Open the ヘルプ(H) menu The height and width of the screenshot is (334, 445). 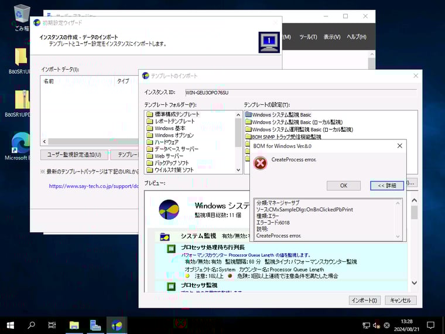[356, 37]
